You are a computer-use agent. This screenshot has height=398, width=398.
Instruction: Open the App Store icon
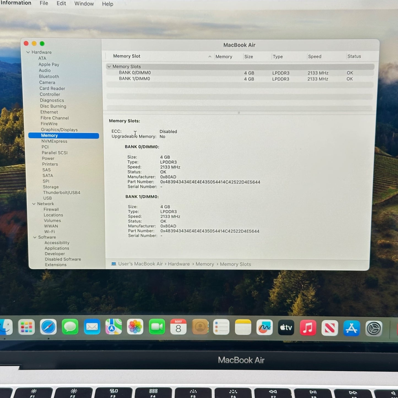(352, 328)
